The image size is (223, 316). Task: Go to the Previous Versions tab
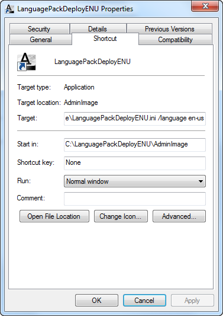(170, 29)
